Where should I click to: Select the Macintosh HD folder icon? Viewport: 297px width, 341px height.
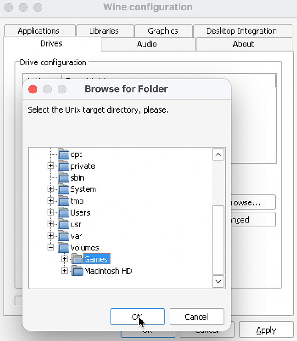[x=77, y=271]
